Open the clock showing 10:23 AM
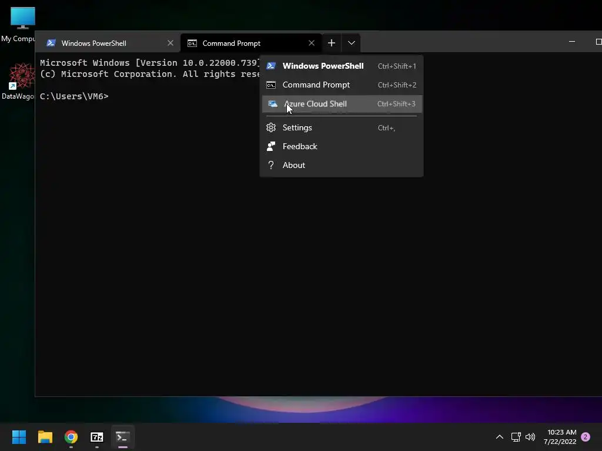The width and height of the screenshot is (602, 451). click(x=560, y=437)
